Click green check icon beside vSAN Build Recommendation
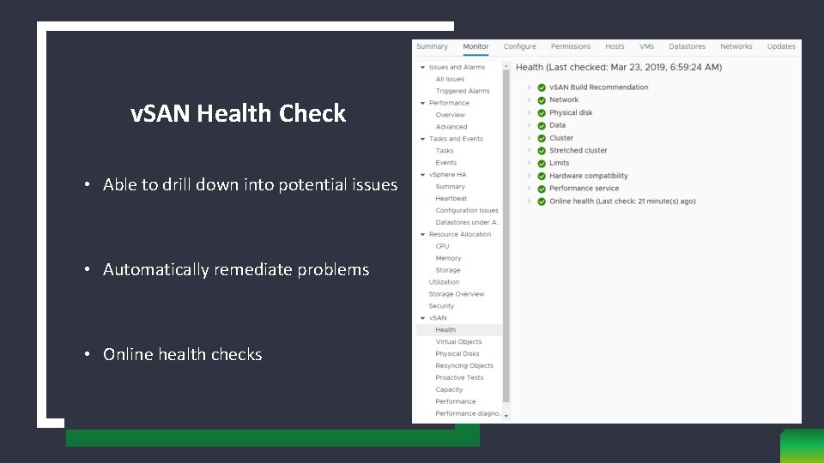Viewport: 824px width, 463px height. coord(542,87)
